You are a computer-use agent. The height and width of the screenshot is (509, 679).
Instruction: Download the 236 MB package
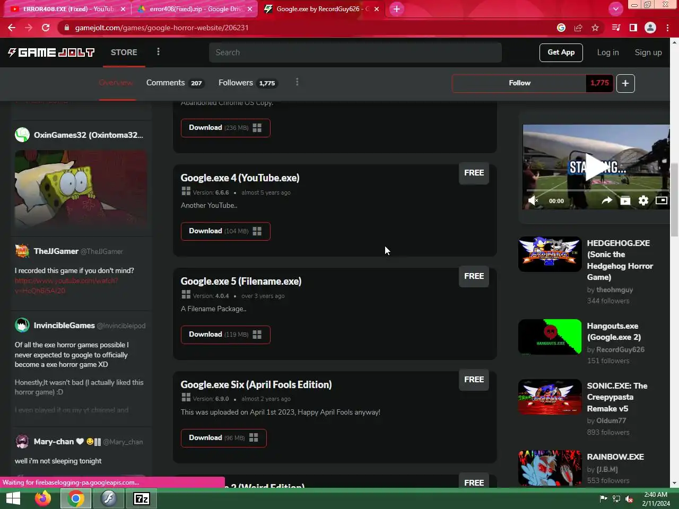coord(225,128)
